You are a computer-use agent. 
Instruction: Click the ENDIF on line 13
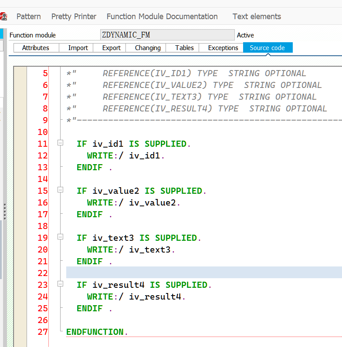tap(90, 167)
